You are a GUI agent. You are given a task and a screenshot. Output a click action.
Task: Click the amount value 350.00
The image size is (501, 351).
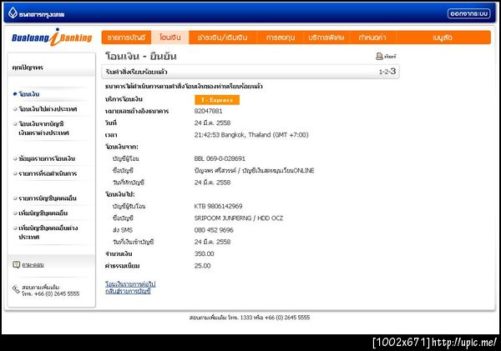click(205, 253)
